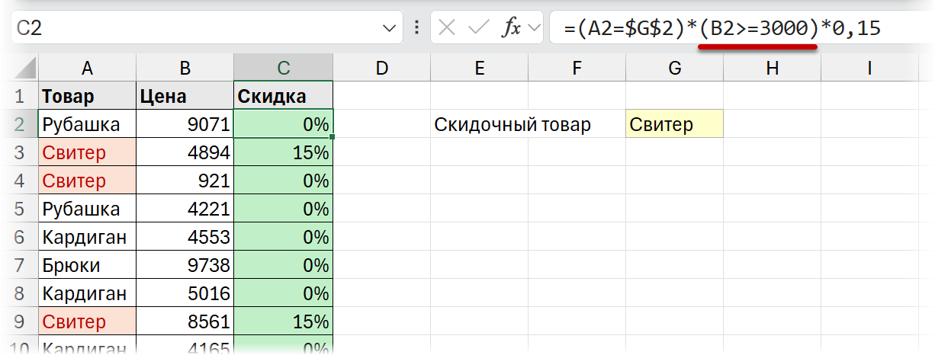Expand the formula bar chevron after fx
Image resolution: width=935 pixels, height=355 pixels.
point(534,29)
